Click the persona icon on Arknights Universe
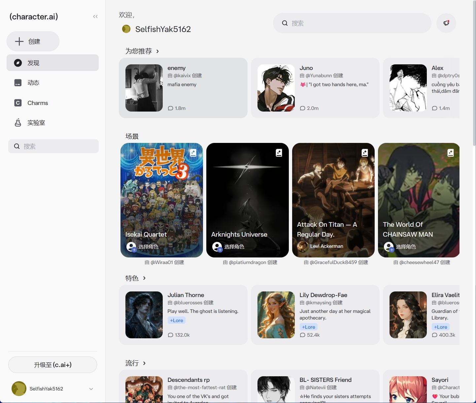Image resolution: width=476 pixels, height=403 pixels. (217, 247)
